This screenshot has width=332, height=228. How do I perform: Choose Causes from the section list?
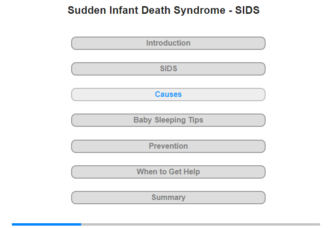tap(168, 95)
